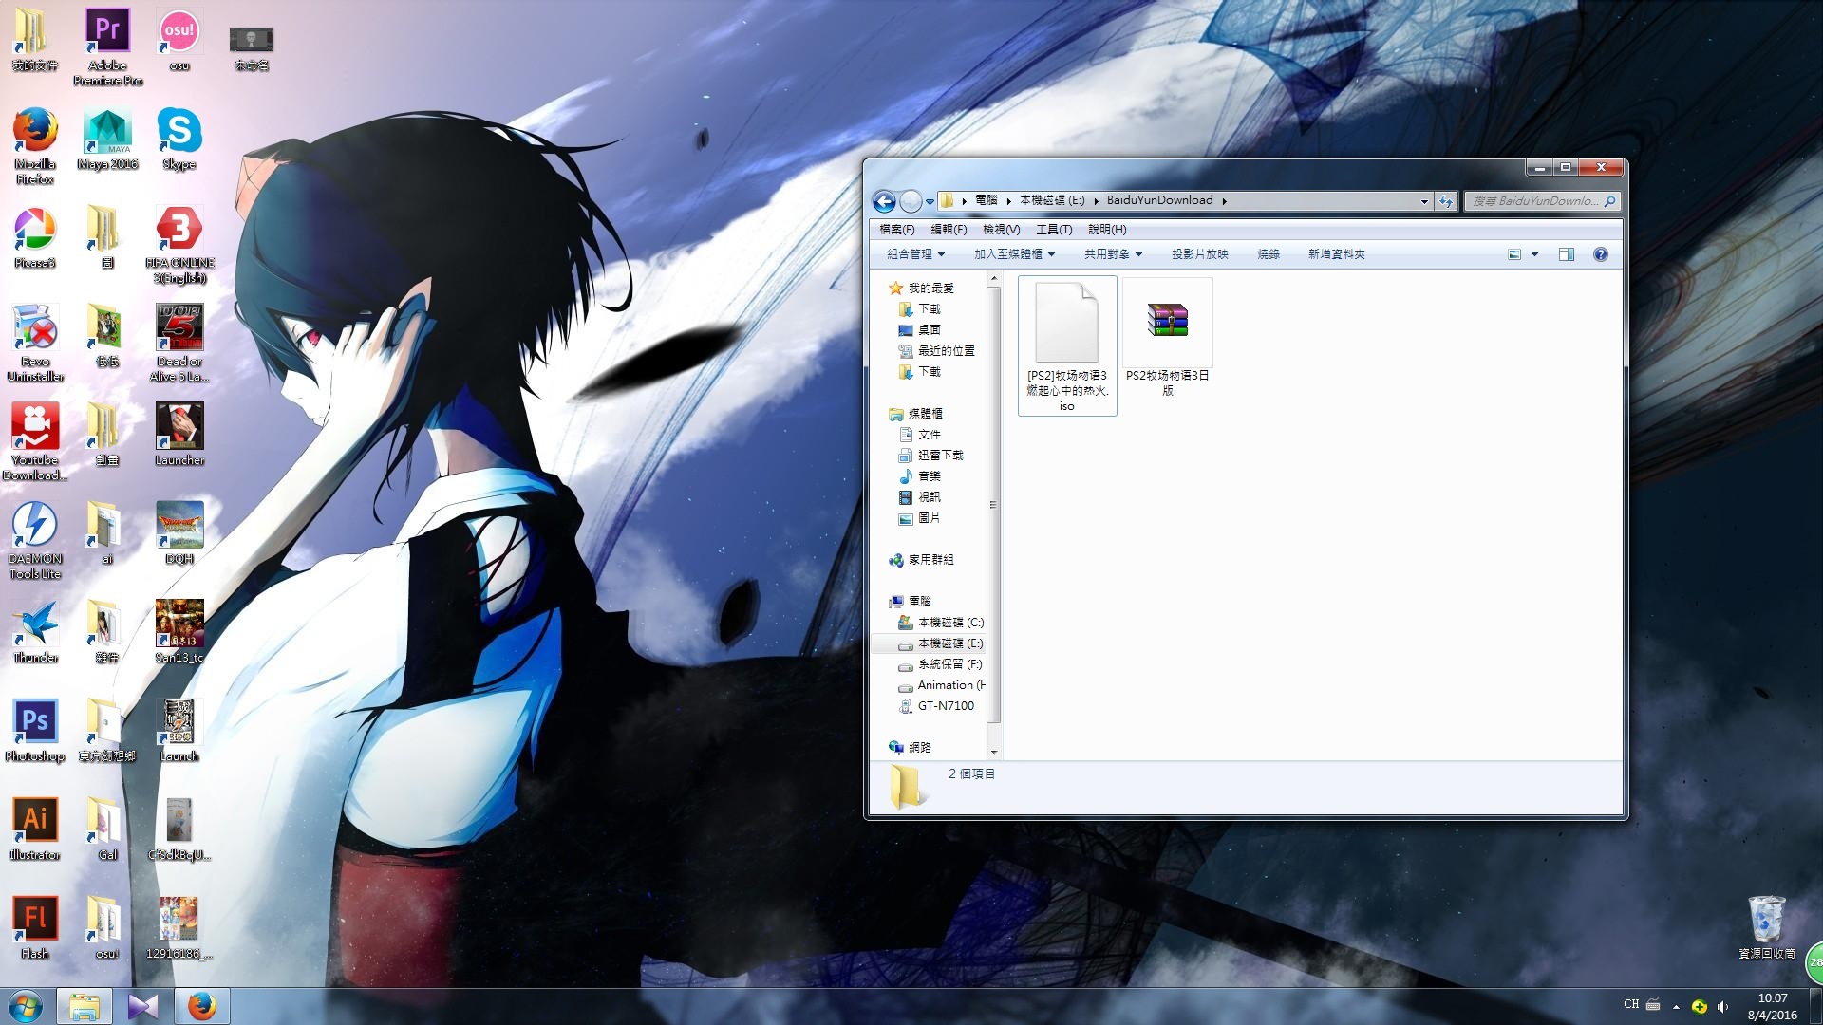Screen dimensions: 1823x1025
Task: Toggle the preview pane button
Action: tap(1567, 254)
